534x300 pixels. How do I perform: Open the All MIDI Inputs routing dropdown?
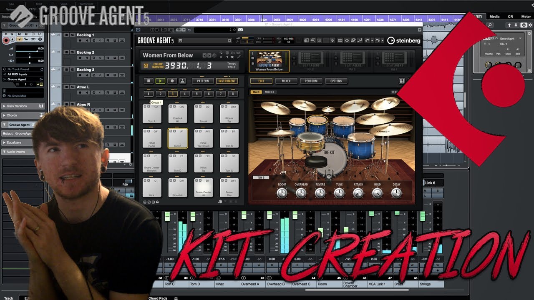pyautogui.click(x=23, y=74)
